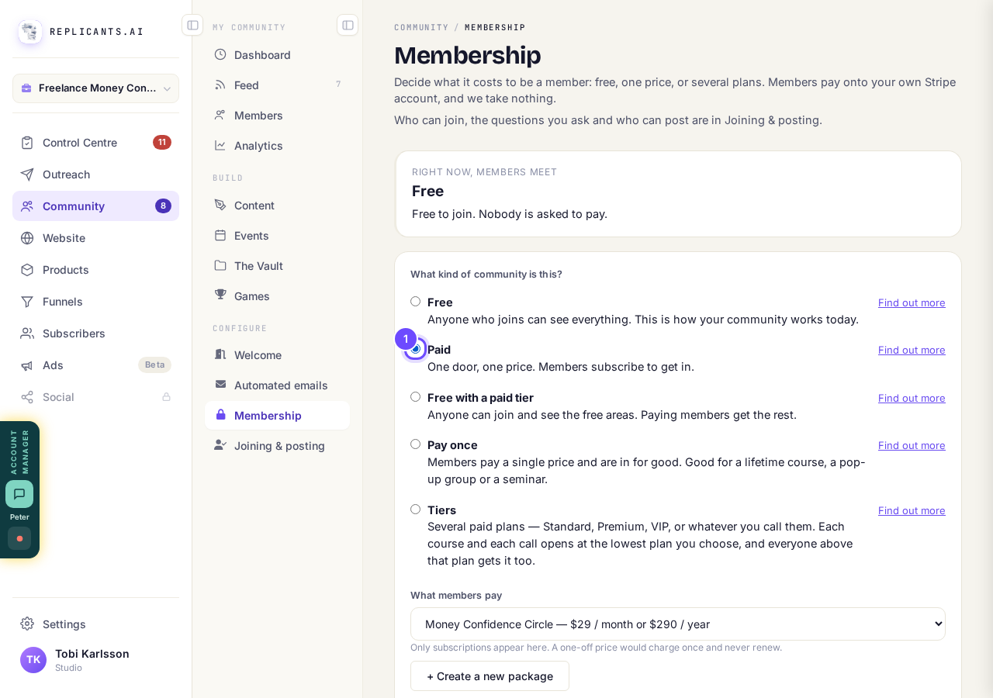The height and width of the screenshot is (698, 993).
Task: Click Create a new package button
Action: click(490, 676)
